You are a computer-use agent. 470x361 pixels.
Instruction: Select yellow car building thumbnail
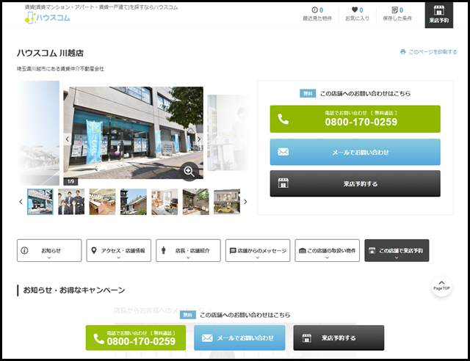pyautogui.click(x=227, y=202)
